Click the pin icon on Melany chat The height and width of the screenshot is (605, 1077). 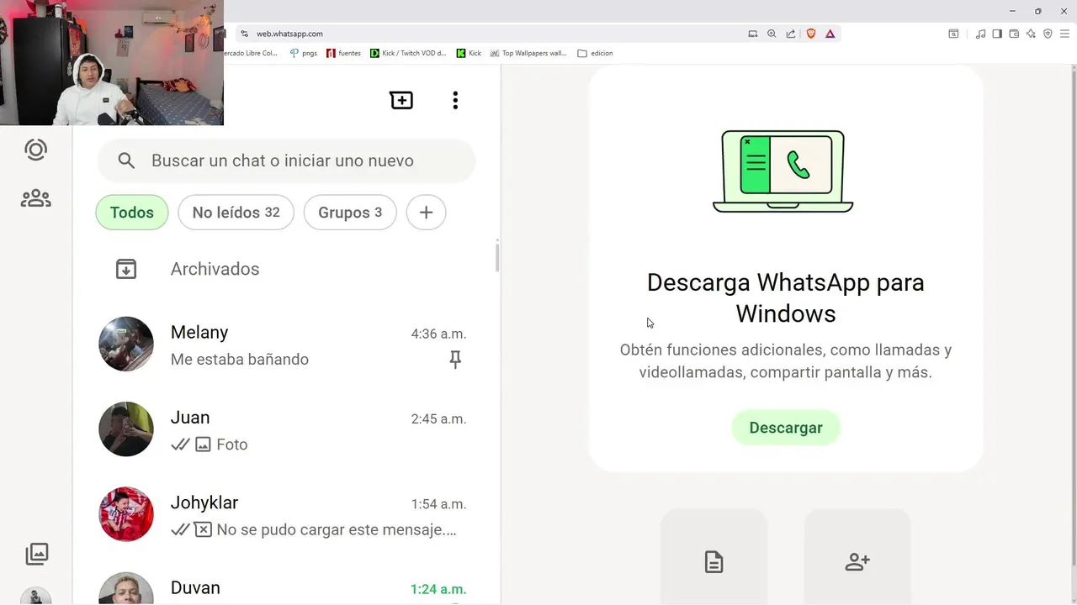click(455, 360)
